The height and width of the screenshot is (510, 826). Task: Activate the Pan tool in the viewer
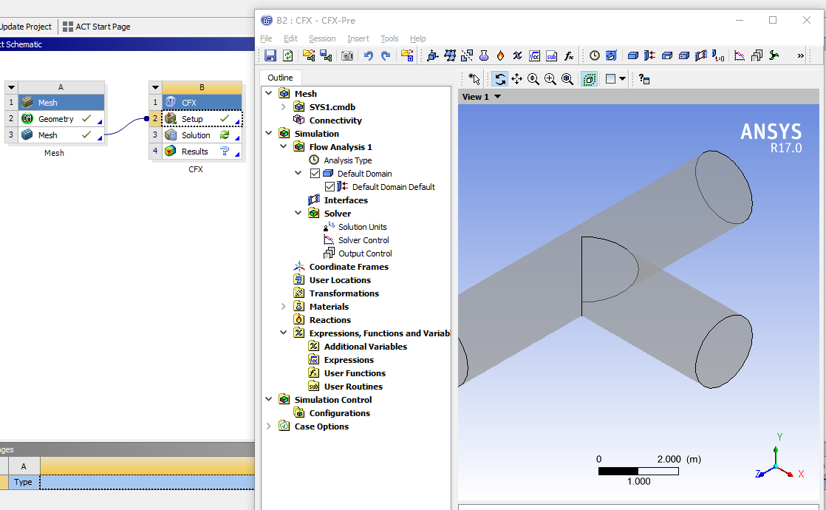coord(516,79)
